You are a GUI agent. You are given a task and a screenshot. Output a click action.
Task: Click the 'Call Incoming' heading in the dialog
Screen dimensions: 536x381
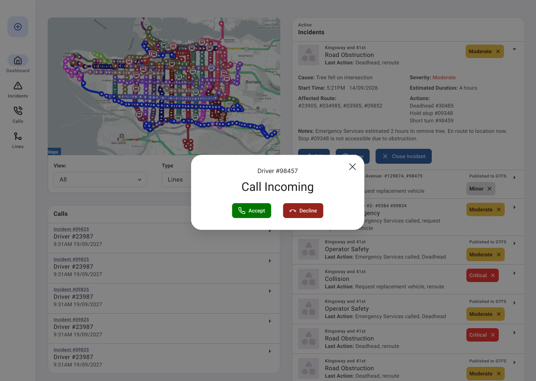pos(278,187)
